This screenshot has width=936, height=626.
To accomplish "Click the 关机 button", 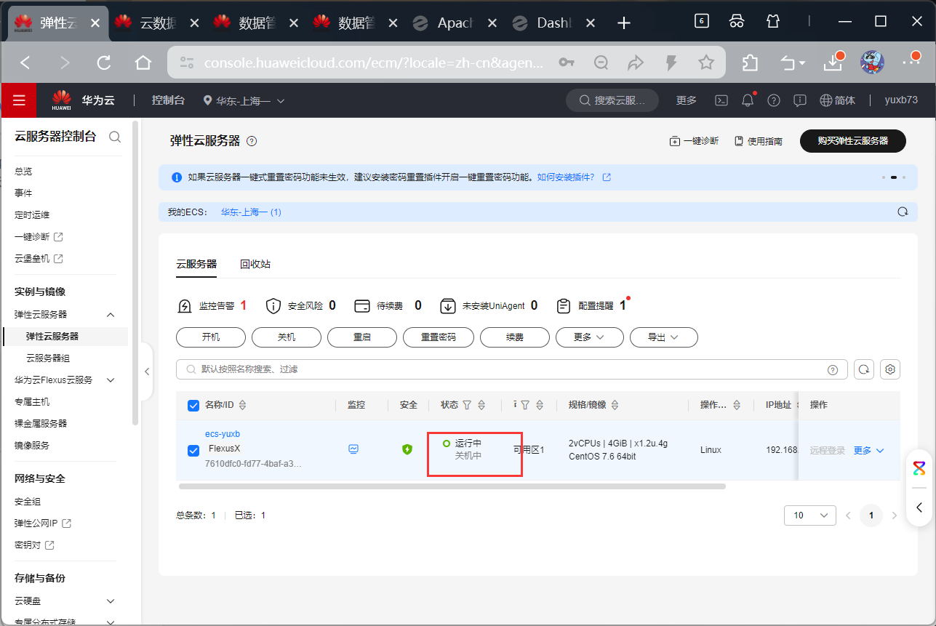I will (287, 337).
